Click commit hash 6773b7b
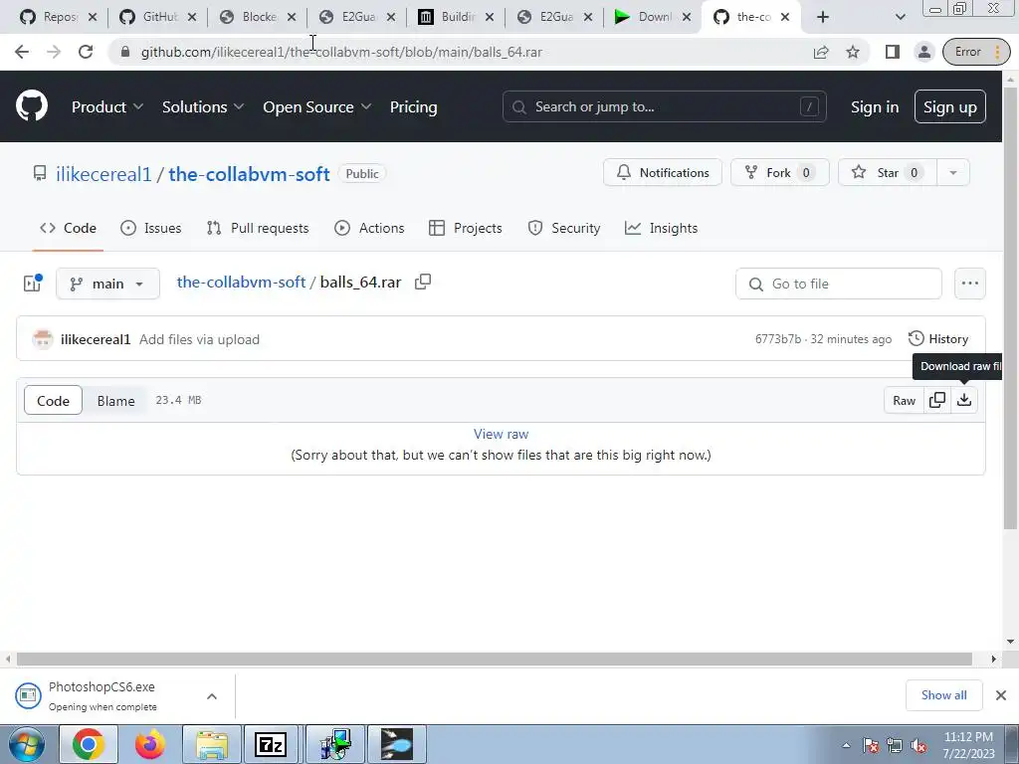 click(x=778, y=339)
